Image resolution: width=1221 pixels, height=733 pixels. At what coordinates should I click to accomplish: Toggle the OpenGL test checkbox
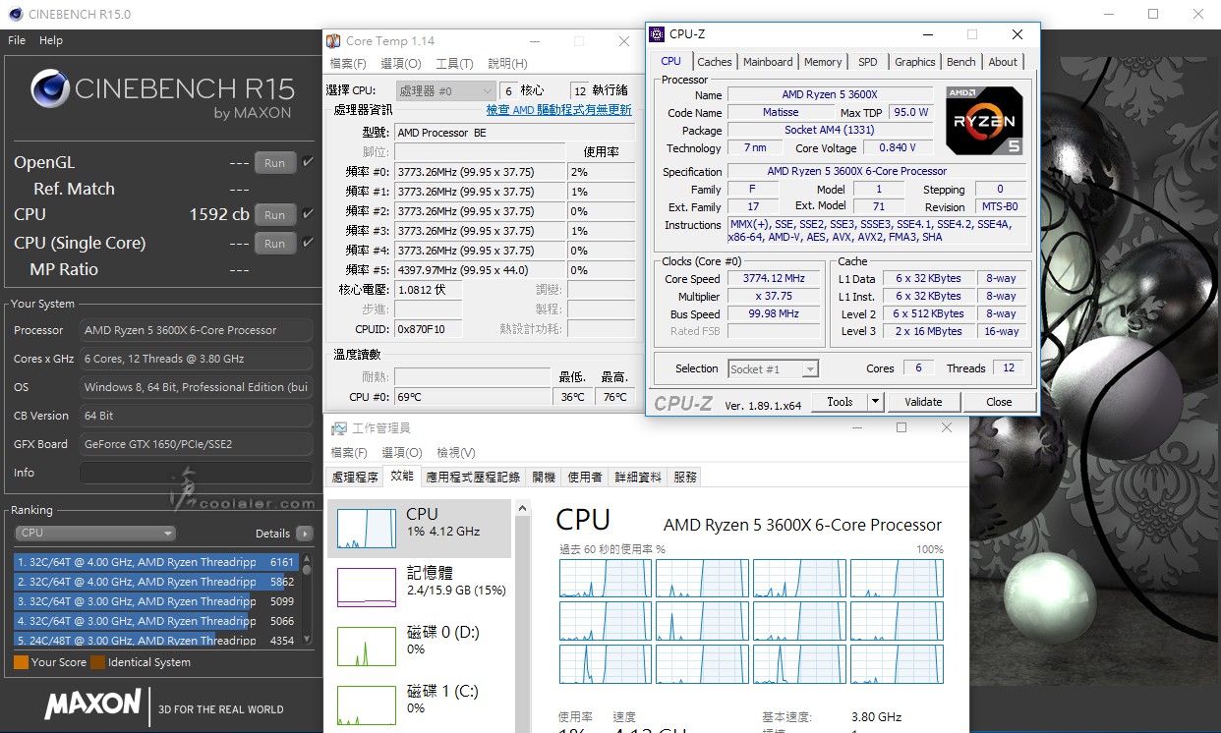(x=308, y=162)
